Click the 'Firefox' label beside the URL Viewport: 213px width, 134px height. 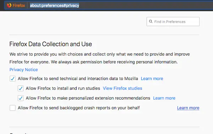coord(19,5)
